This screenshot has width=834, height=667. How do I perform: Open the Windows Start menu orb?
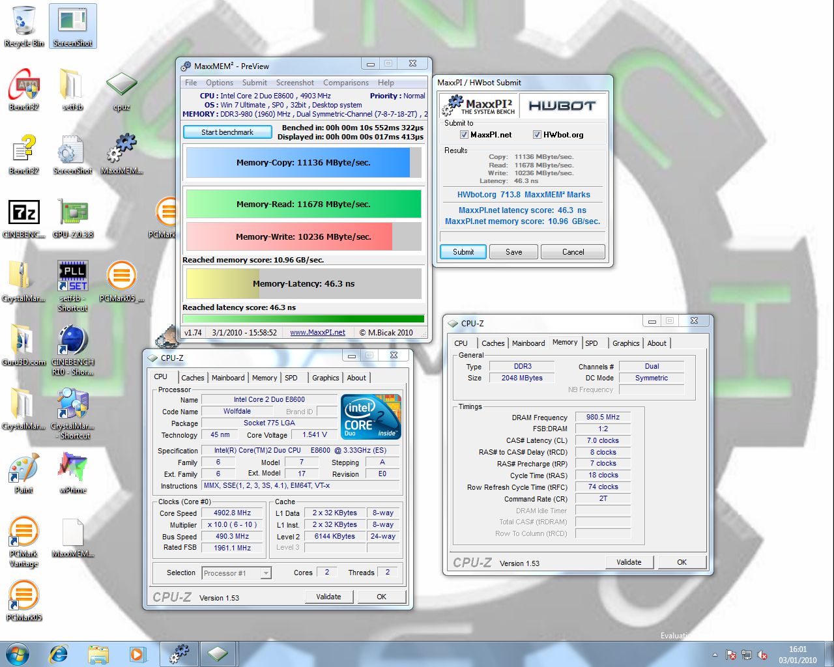[x=18, y=653]
